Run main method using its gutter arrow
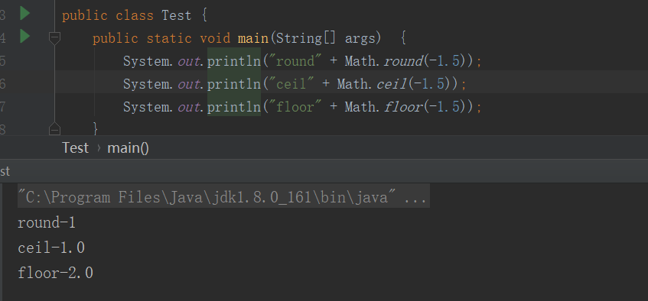The width and height of the screenshot is (648, 301). coord(24,37)
